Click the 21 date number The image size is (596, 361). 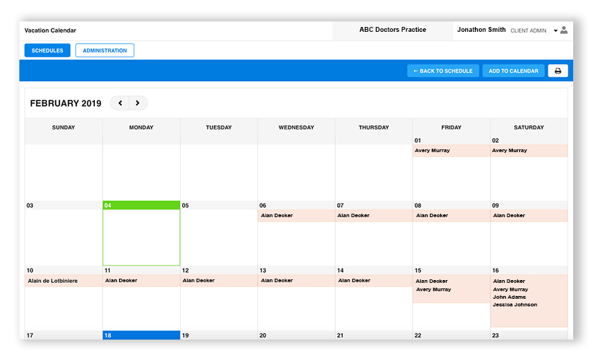coord(340,335)
